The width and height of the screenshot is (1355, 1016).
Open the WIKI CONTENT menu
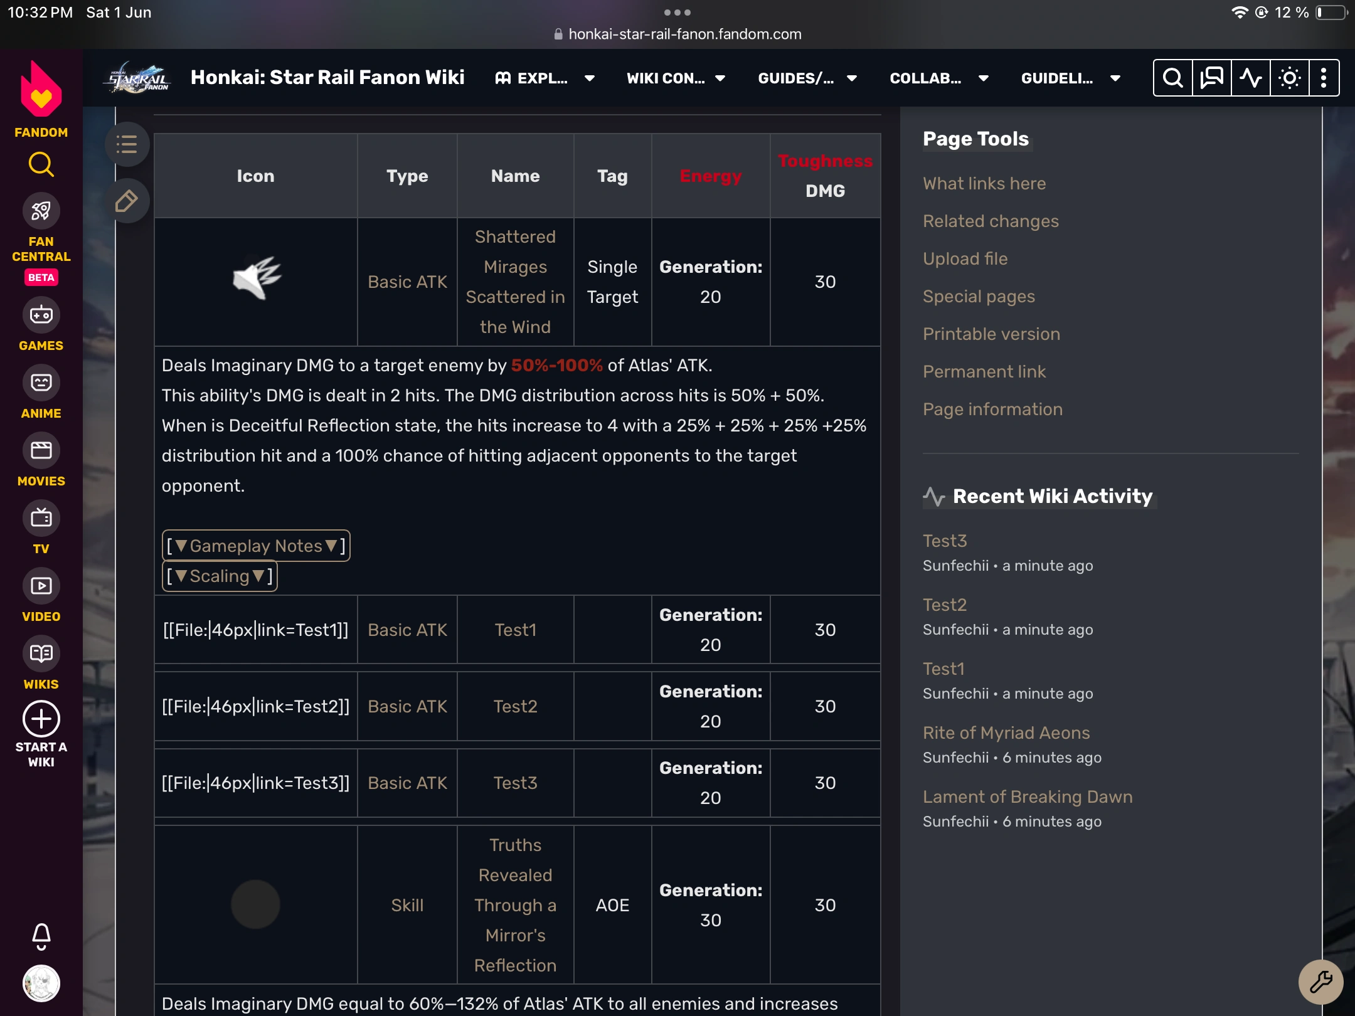click(x=676, y=78)
